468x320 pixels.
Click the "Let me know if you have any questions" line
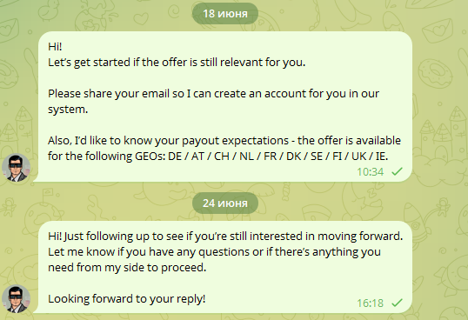pyautogui.click(x=214, y=252)
